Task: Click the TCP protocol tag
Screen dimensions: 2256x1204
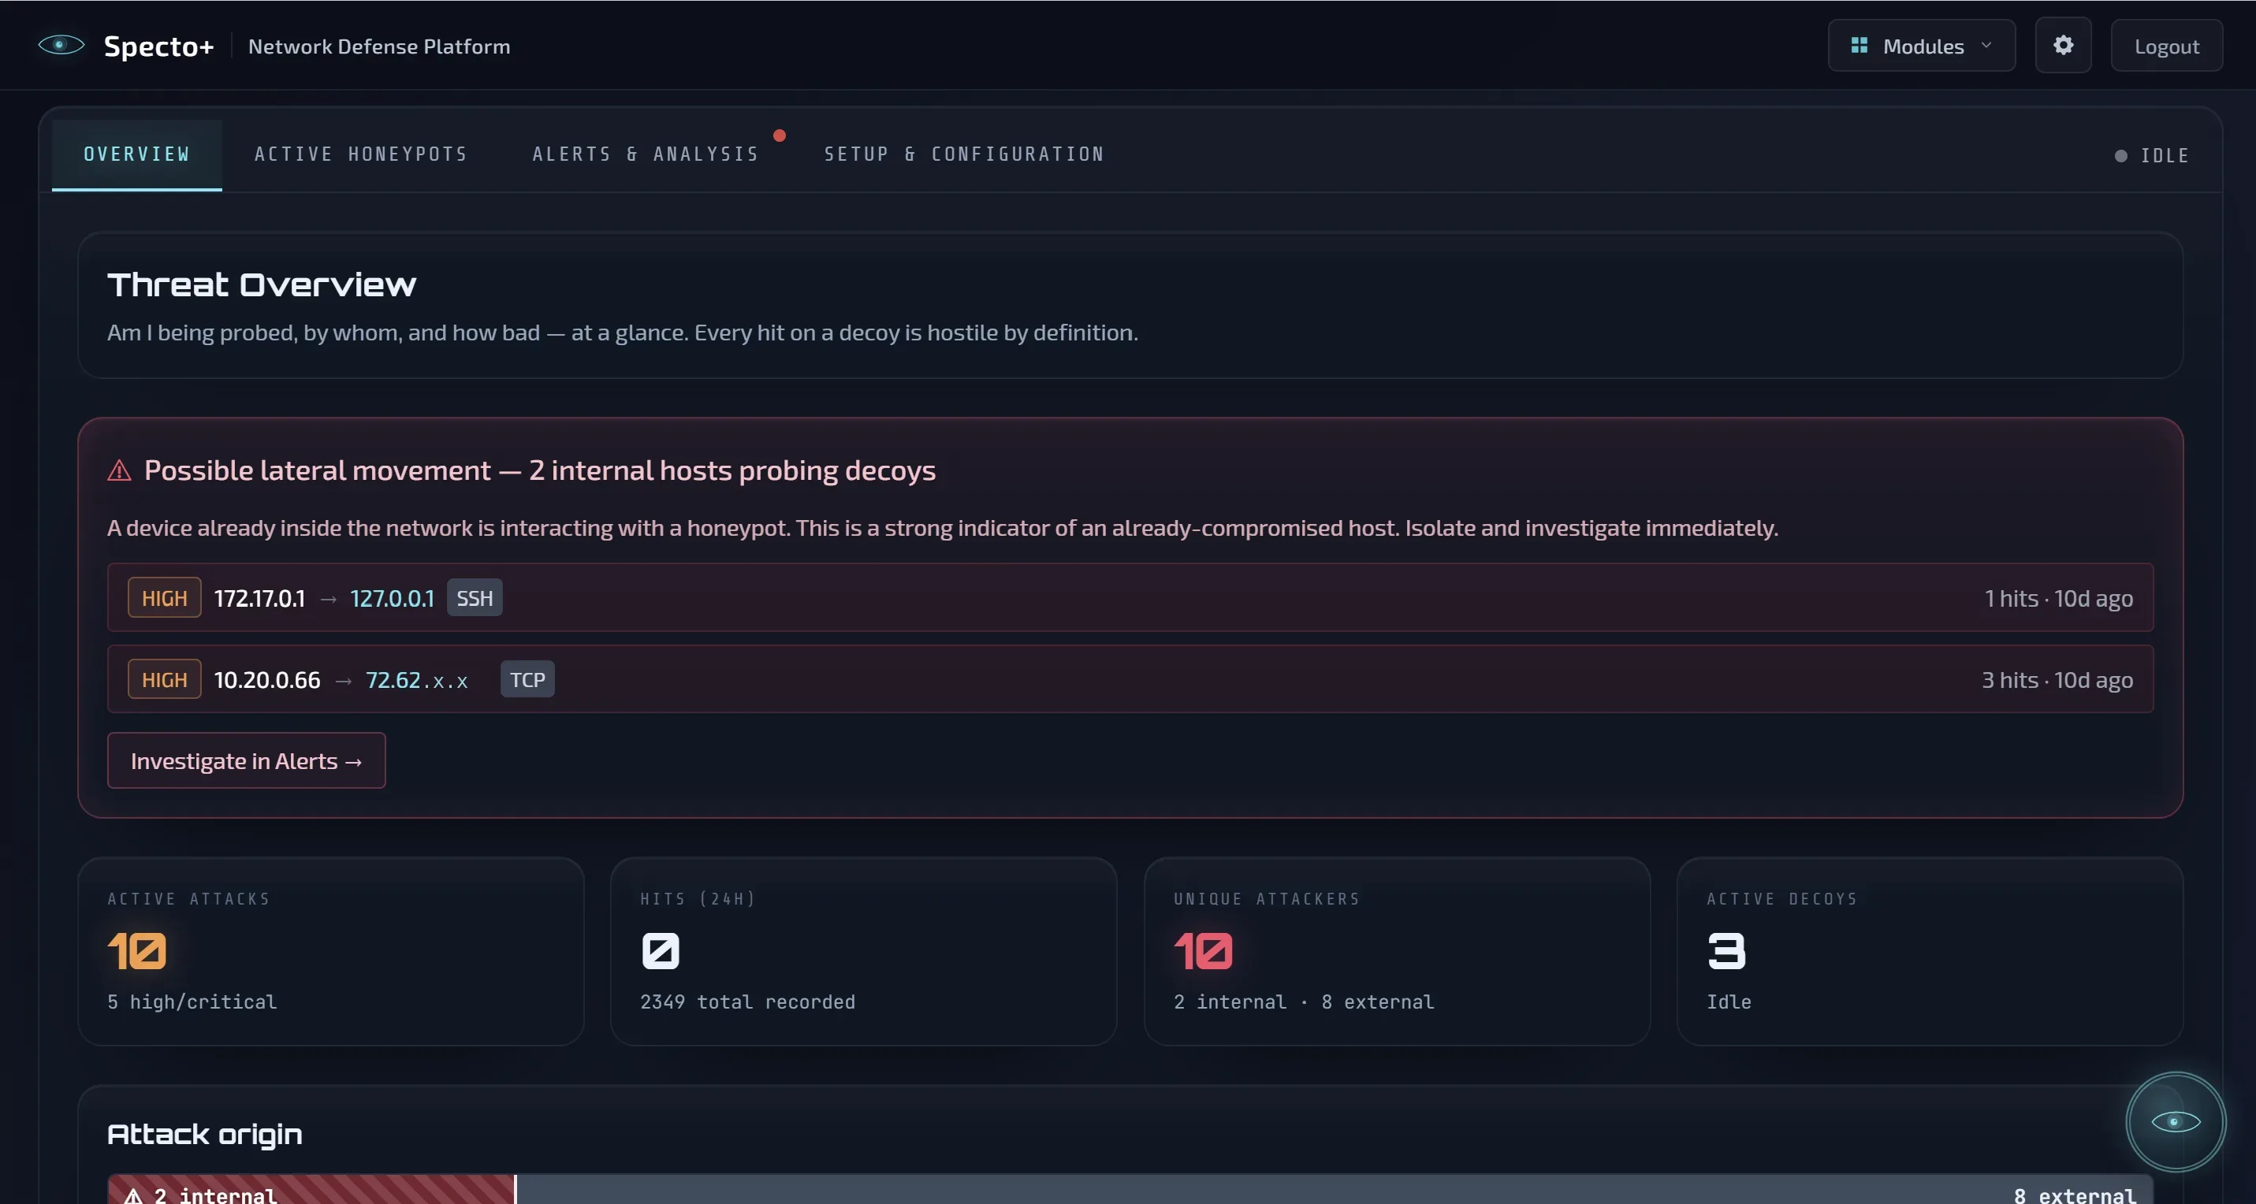Action: [x=527, y=679]
